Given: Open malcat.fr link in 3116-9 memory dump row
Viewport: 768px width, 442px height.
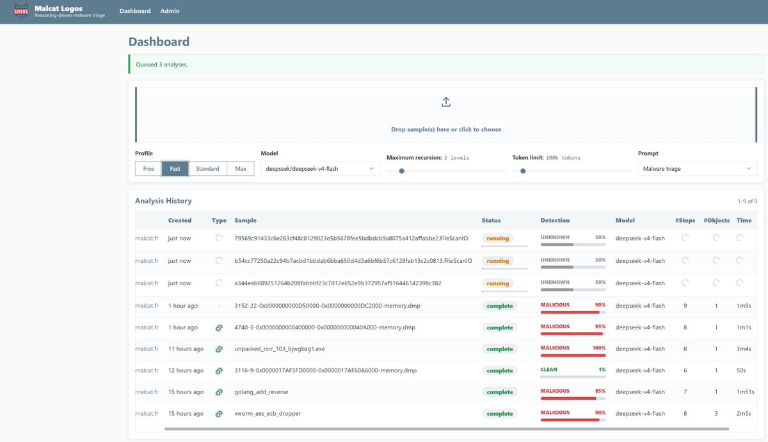Looking at the screenshot, I should click(x=147, y=370).
